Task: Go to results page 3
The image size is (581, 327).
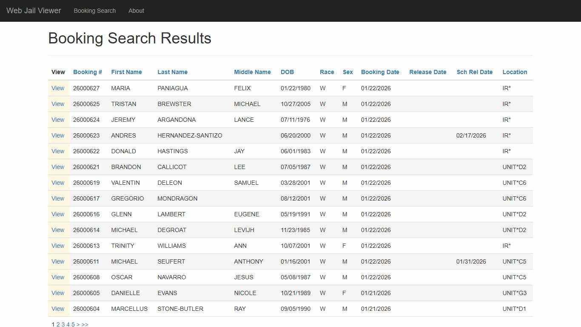Action: coord(63,324)
